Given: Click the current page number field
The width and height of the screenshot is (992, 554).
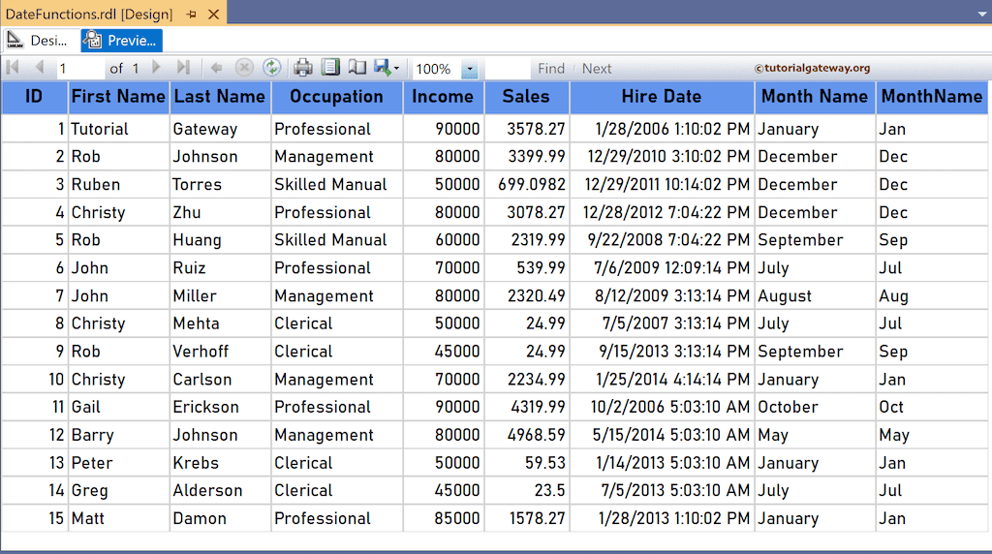Looking at the screenshot, I should click(x=80, y=69).
